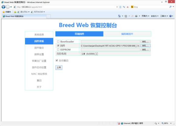Viewport: 176px width, 126px height.
Task: Toggle the 自动重启 auto reboot checkbox
Action: 57,61
